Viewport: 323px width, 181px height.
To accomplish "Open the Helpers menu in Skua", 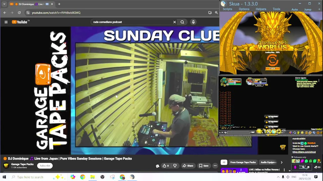I will (261, 9).
